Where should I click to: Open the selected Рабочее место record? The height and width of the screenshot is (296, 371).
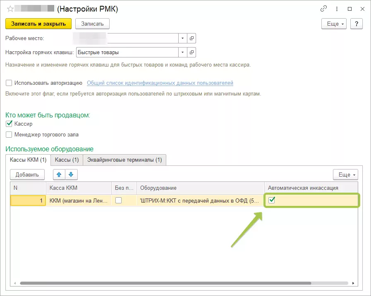191,38
